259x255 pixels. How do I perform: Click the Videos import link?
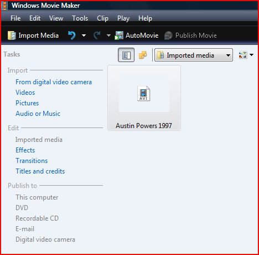click(x=25, y=93)
